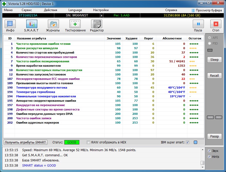Click the Худшее column header
This screenshot has width=226, height=172.
pos(131,38)
